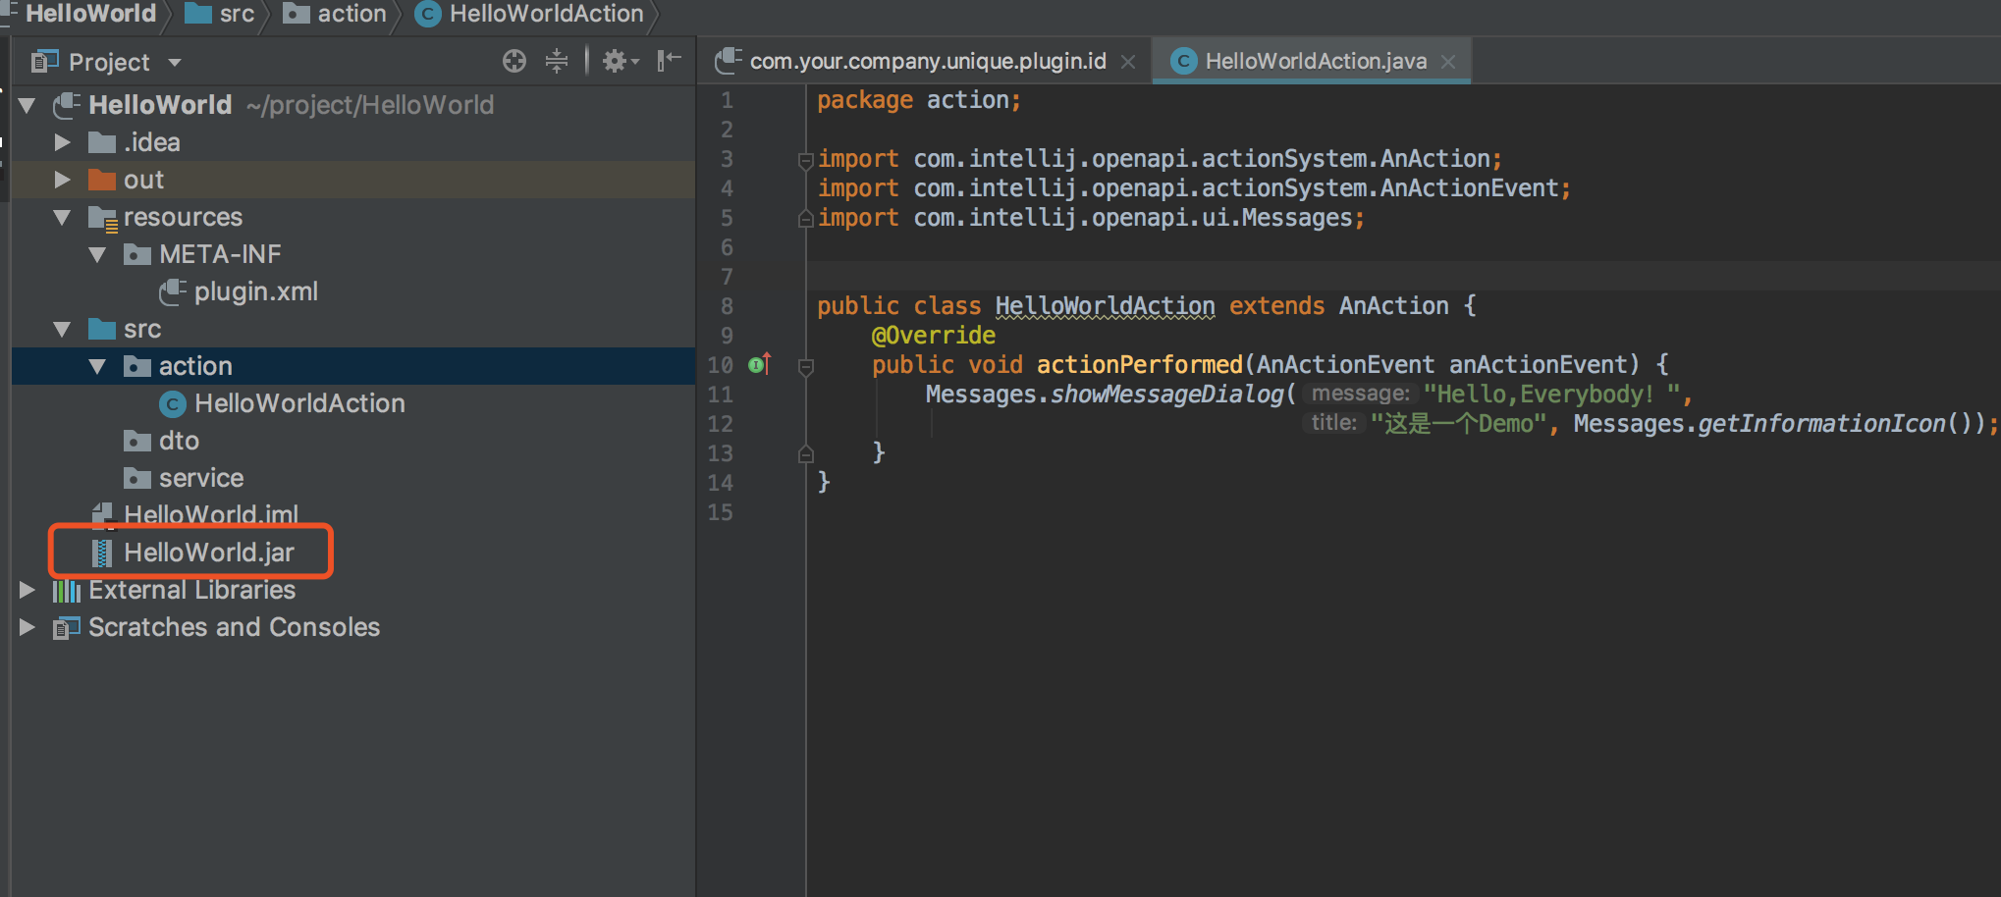Expand the .idea folder
Screen dimensions: 2001x897
click(63, 142)
